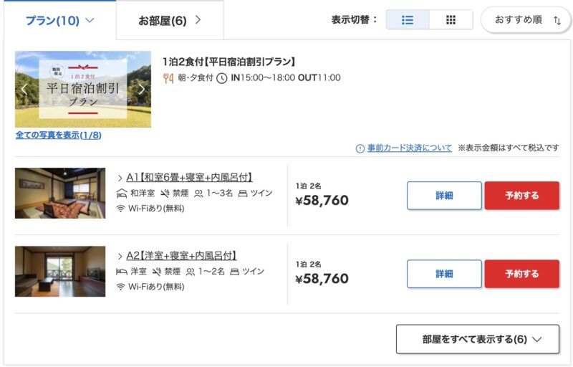Click the A2 room thumbnail photo
Screen dimensions: 573x367
tap(59, 271)
